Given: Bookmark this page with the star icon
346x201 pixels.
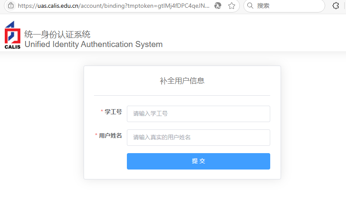Looking at the screenshot, I should [x=232, y=6].
